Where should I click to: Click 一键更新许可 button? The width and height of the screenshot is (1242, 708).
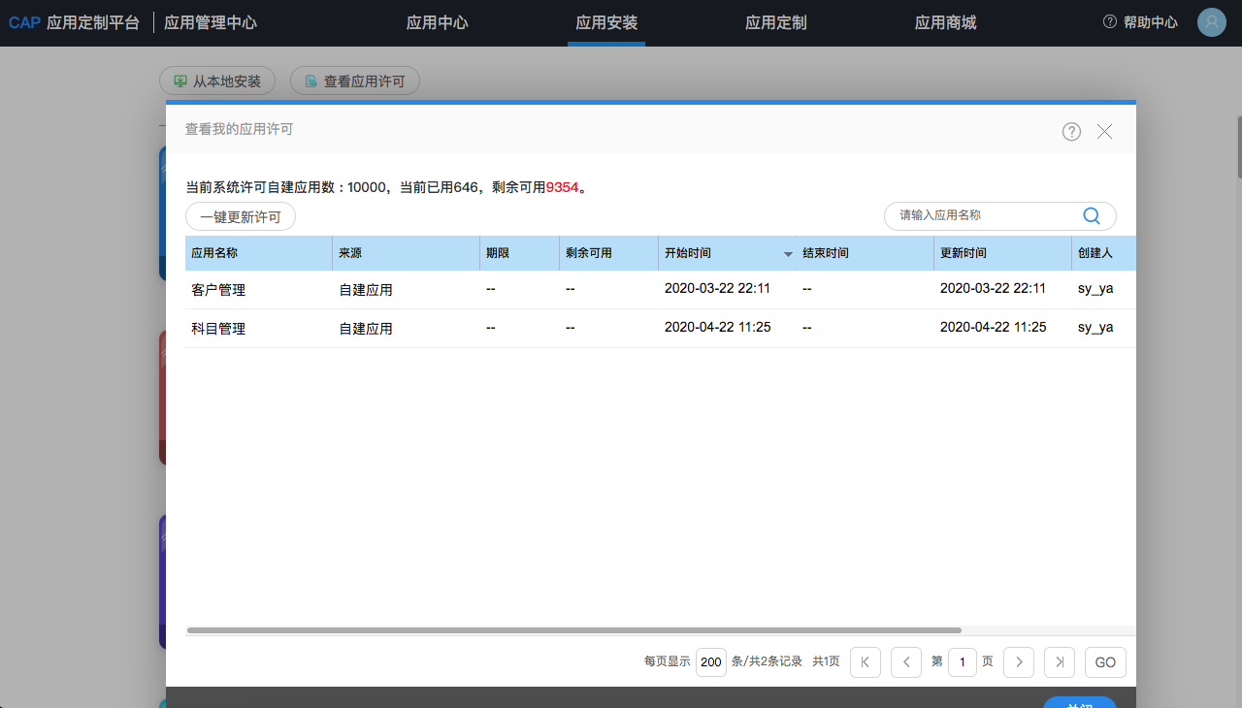(x=241, y=217)
